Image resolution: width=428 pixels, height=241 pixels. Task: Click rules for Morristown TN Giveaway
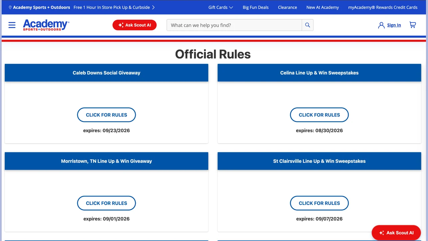(x=106, y=203)
